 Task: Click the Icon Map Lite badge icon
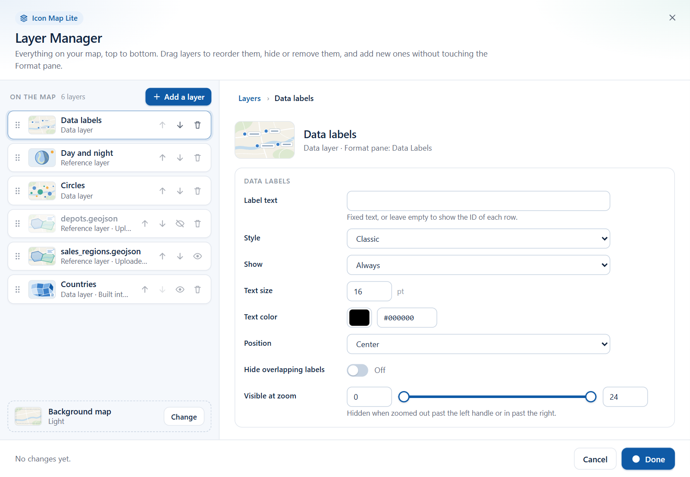pyautogui.click(x=24, y=18)
